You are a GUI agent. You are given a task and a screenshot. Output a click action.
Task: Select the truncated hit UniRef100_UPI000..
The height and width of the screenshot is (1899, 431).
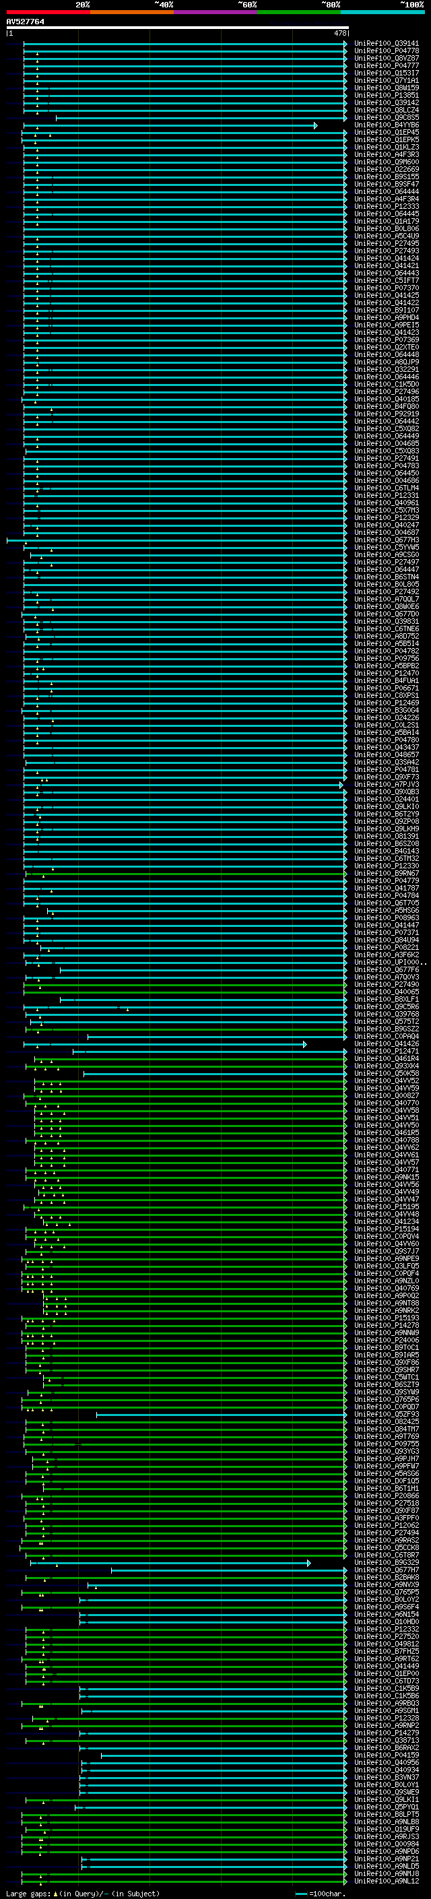[390, 962]
